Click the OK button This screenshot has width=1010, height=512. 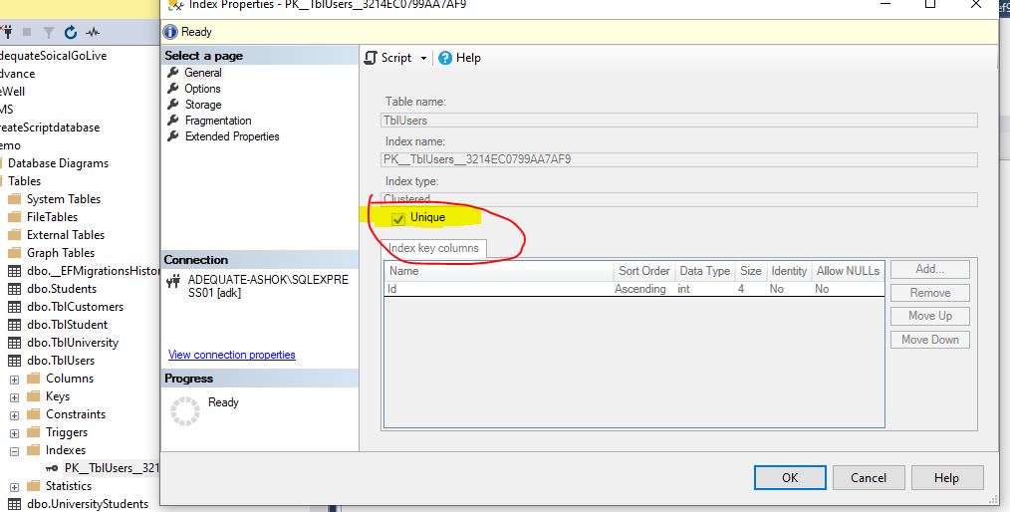[x=790, y=478]
